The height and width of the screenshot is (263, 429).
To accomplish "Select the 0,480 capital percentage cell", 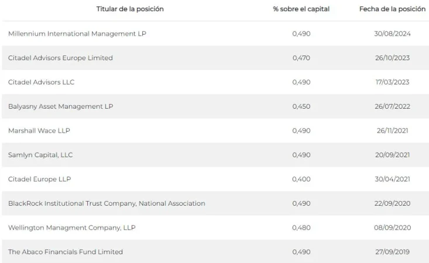I will [301, 227].
